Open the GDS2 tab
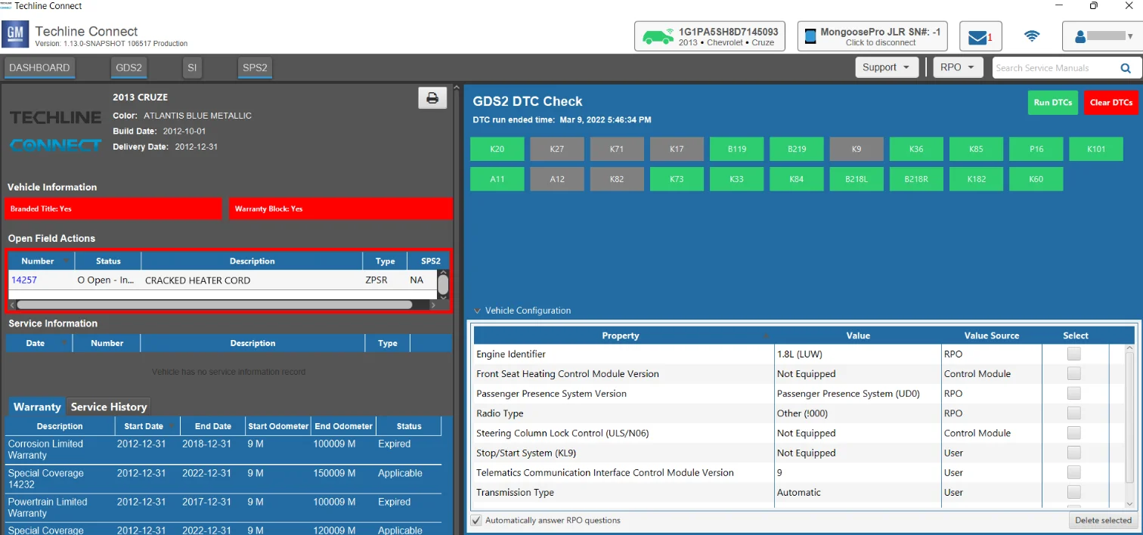Viewport: 1143px width, 535px height. click(x=129, y=68)
